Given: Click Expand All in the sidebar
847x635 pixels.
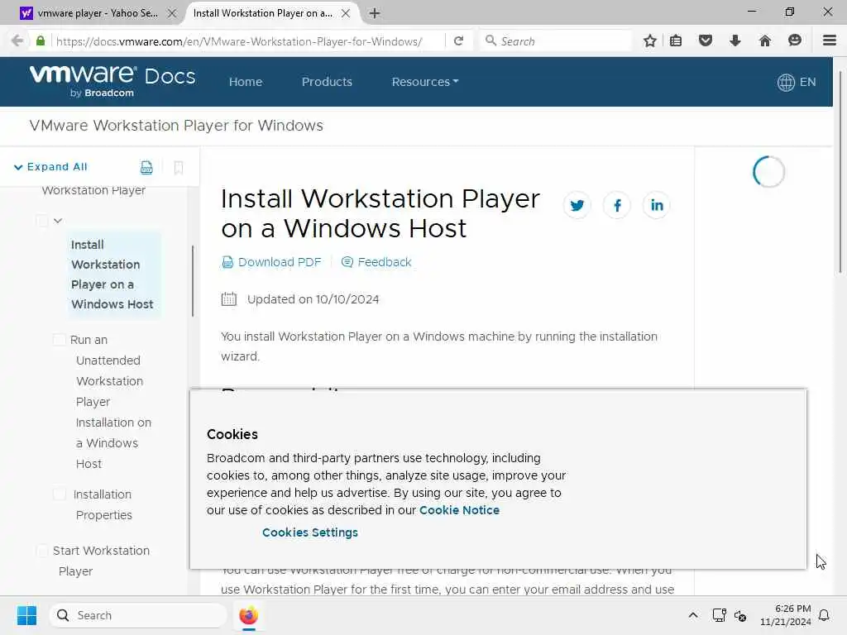Looking at the screenshot, I should [50, 167].
